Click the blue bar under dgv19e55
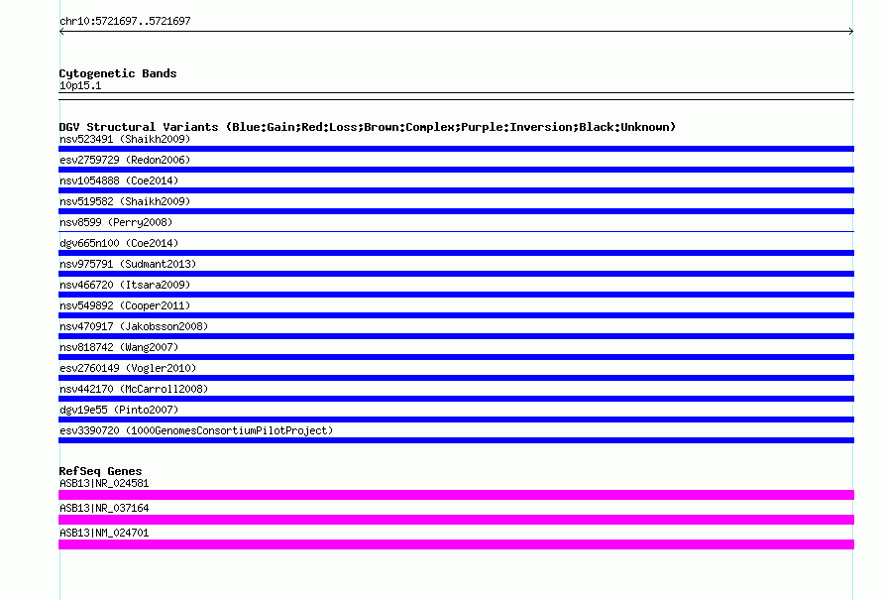Image resolution: width=882 pixels, height=600 pixels. click(456, 420)
